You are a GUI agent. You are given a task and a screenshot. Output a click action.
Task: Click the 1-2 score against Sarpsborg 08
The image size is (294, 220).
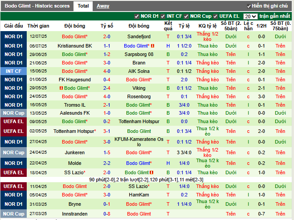click(107, 54)
